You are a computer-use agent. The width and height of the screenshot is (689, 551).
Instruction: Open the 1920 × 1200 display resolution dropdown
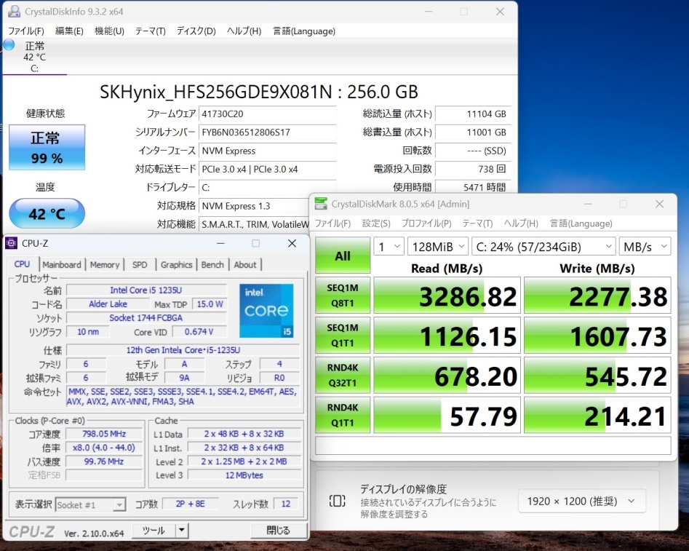[582, 501]
